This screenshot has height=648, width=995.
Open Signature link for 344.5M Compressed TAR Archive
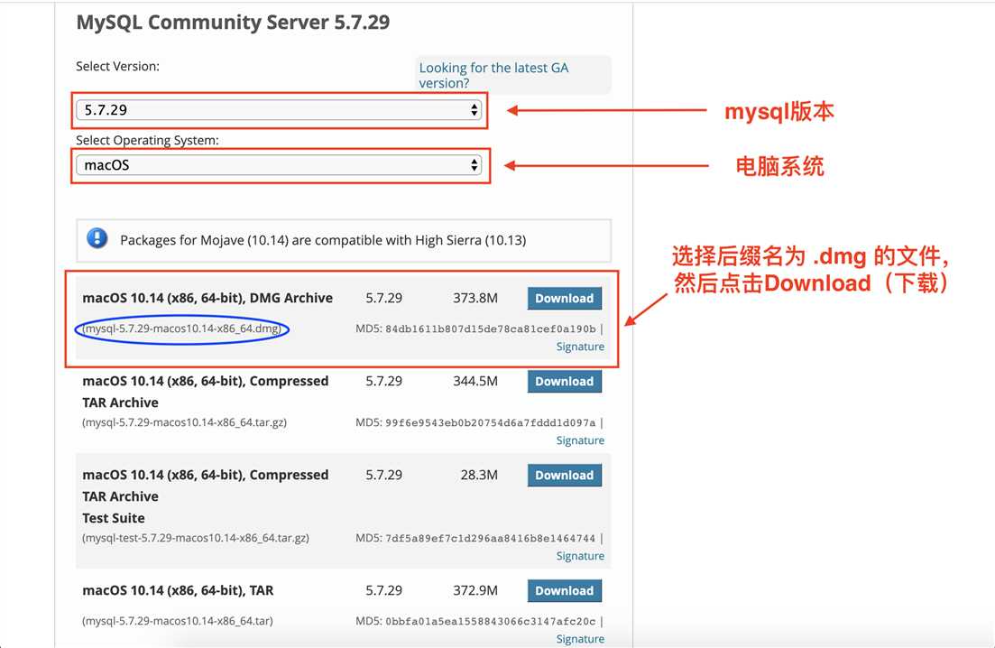580,440
